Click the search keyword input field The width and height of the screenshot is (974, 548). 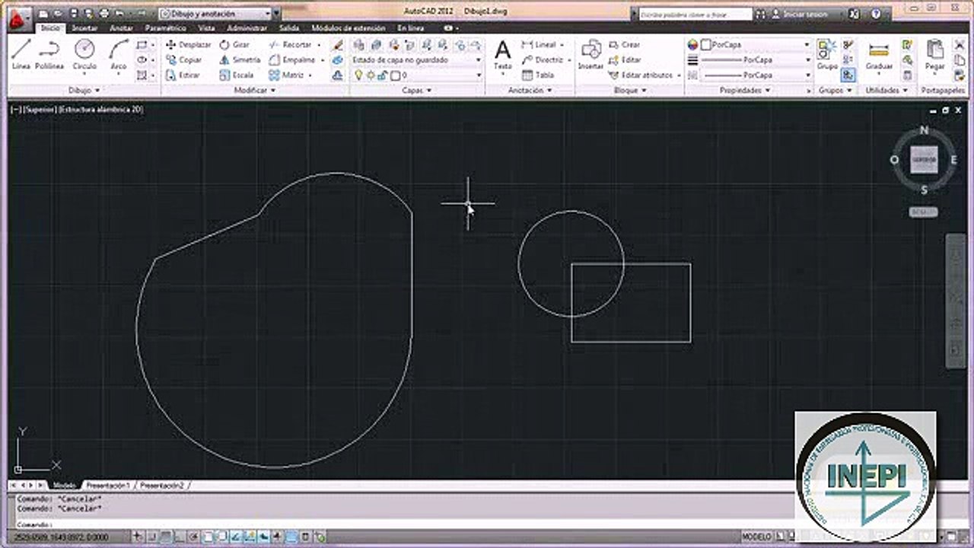695,14
